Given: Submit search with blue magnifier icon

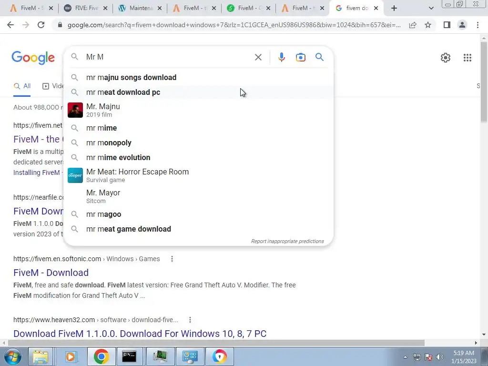Looking at the screenshot, I should coord(319,57).
